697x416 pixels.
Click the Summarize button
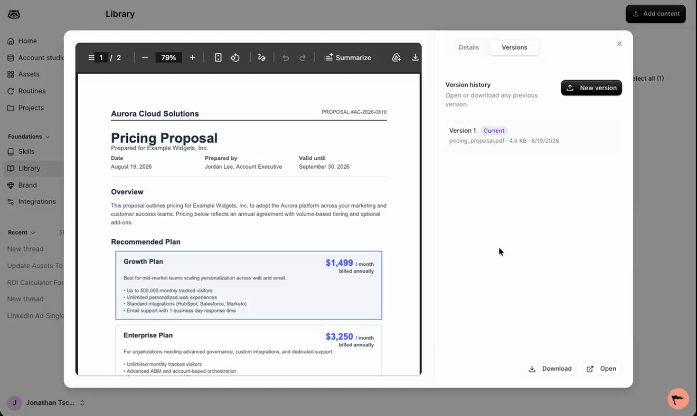(x=347, y=57)
